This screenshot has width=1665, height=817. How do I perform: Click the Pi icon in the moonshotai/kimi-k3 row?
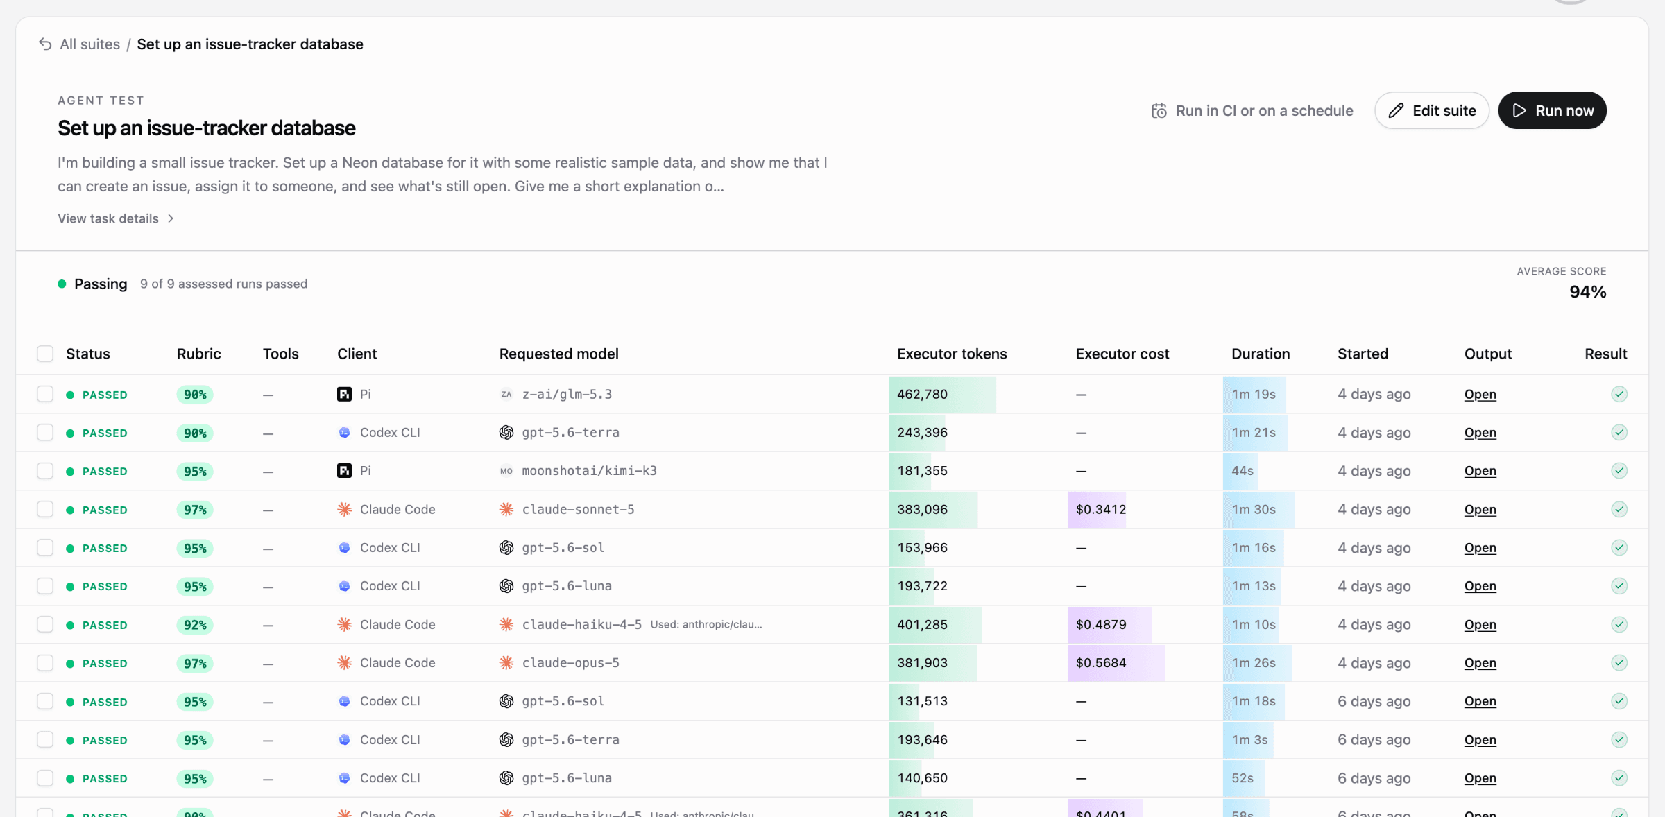coord(344,471)
